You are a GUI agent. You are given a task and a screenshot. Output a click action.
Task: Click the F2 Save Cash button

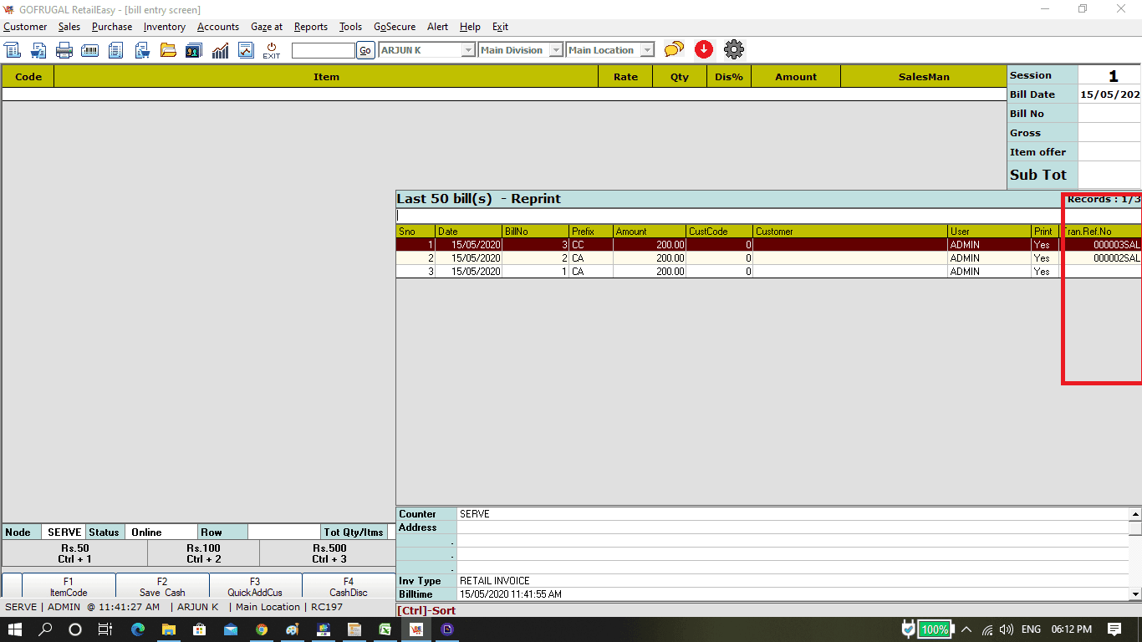coord(162,586)
